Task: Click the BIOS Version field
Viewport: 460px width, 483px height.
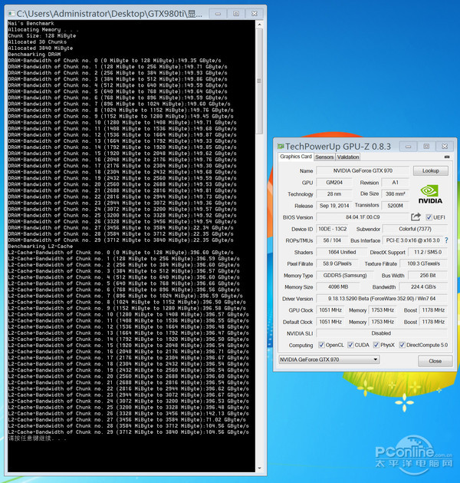Action: click(x=363, y=217)
